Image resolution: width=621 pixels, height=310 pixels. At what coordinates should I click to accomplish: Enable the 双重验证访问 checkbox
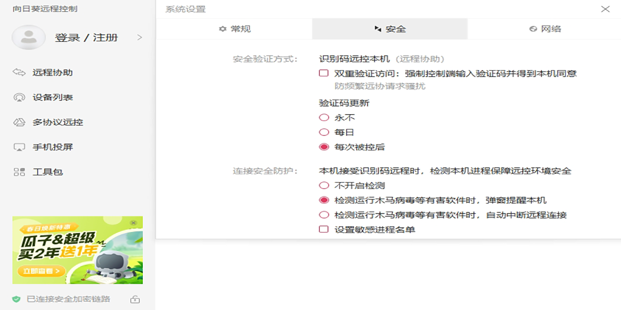(x=324, y=73)
